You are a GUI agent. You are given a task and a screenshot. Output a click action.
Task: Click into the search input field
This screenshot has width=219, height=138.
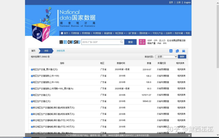coord(100,42)
